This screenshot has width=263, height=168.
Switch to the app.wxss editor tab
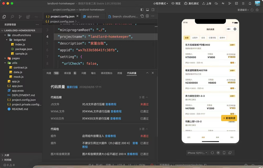93,16
